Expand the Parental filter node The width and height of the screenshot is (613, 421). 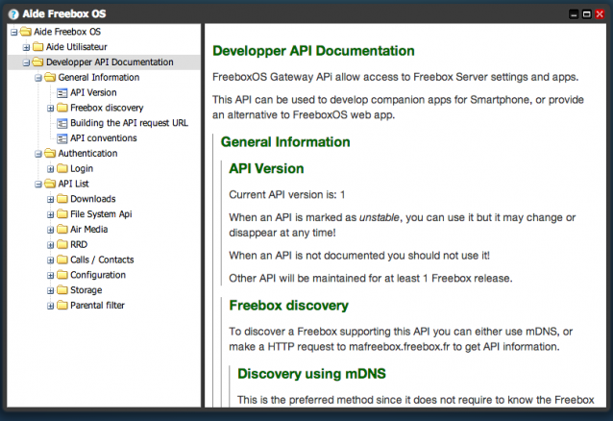tap(50, 306)
